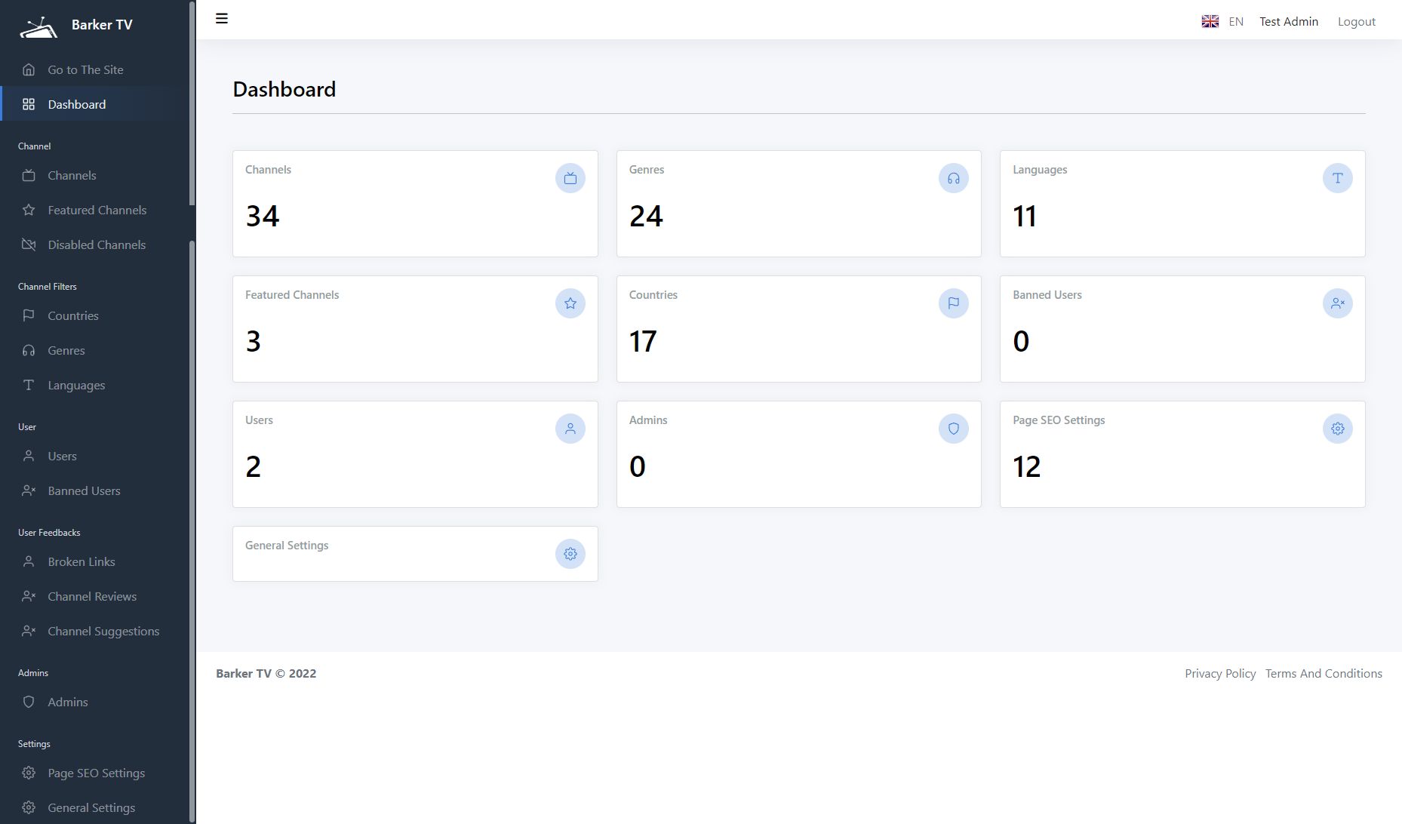Open Terms And Conditions footer link
The width and height of the screenshot is (1402, 824).
pyautogui.click(x=1324, y=674)
